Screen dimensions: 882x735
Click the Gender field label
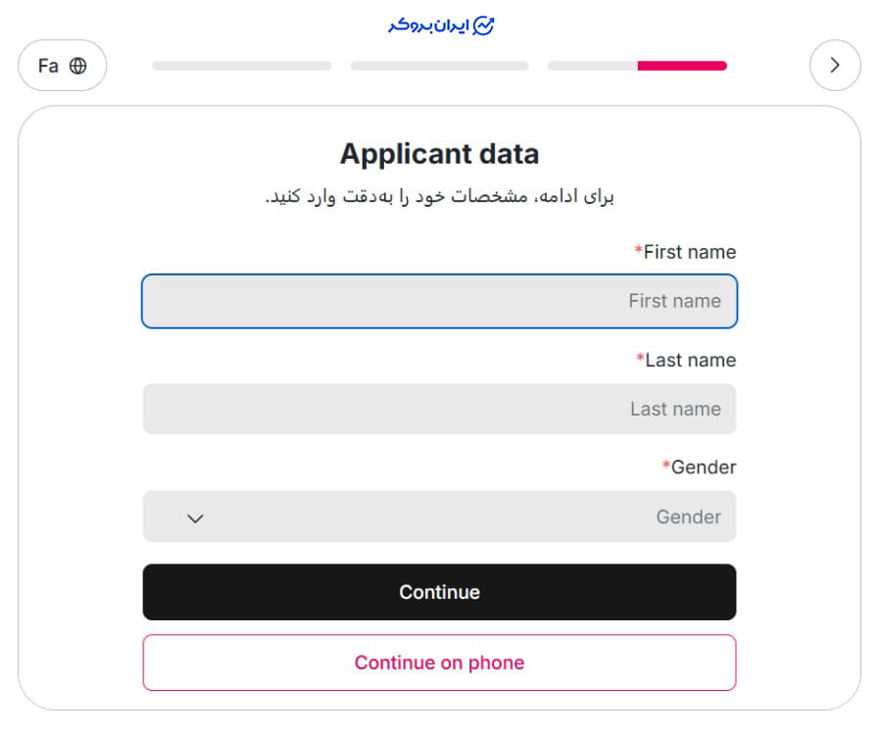point(703,467)
